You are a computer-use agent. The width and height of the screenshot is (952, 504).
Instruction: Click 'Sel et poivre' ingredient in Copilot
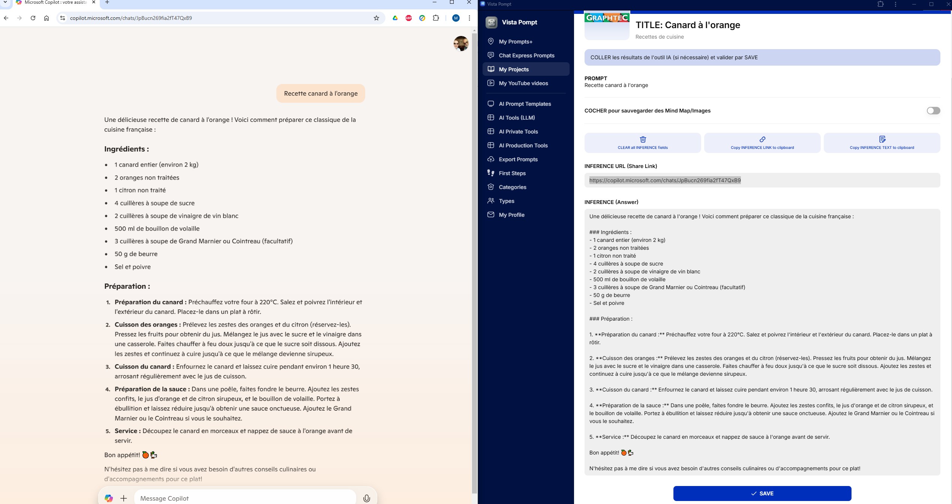pos(132,267)
